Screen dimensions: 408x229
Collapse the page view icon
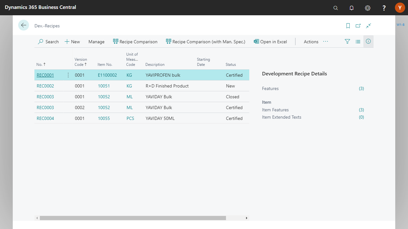tap(368, 26)
